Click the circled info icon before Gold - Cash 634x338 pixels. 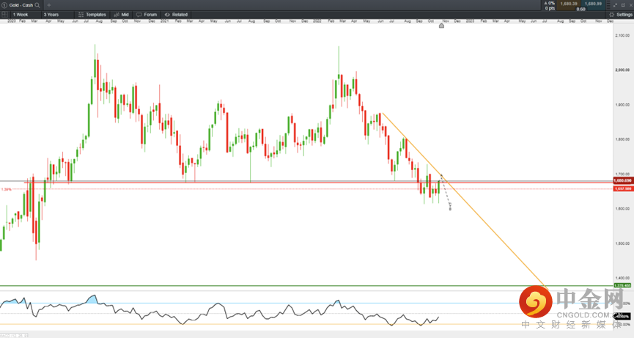coord(4,5)
